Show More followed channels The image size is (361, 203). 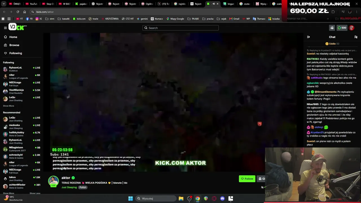(8, 106)
